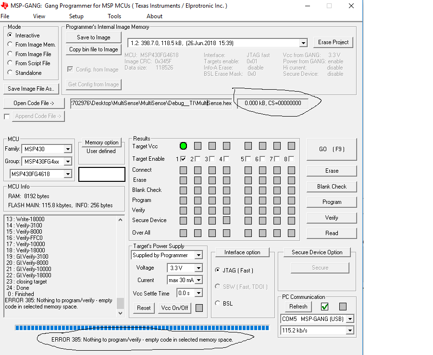433x355 pixels.
Task: Click the Blank Check button
Action: pos(332,187)
